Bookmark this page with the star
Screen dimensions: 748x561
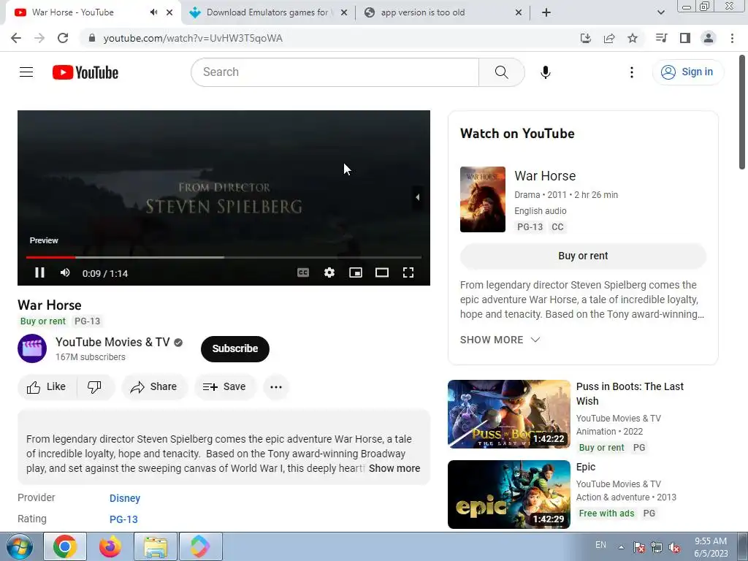(633, 38)
